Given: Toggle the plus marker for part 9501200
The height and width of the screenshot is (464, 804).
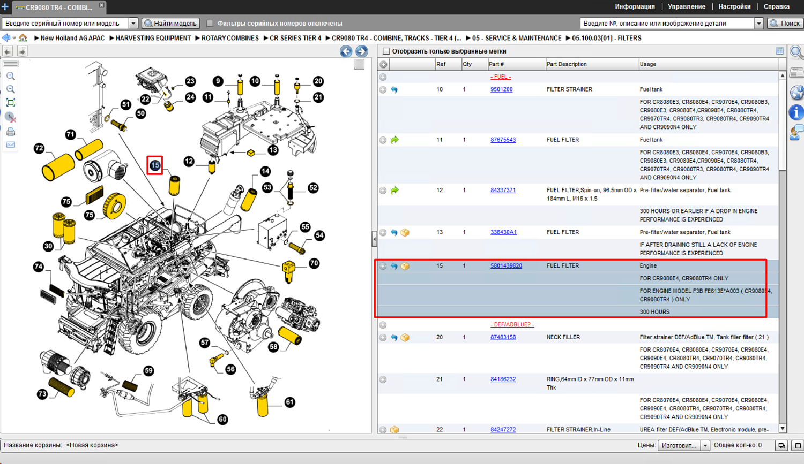Looking at the screenshot, I should click(x=383, y=90).
